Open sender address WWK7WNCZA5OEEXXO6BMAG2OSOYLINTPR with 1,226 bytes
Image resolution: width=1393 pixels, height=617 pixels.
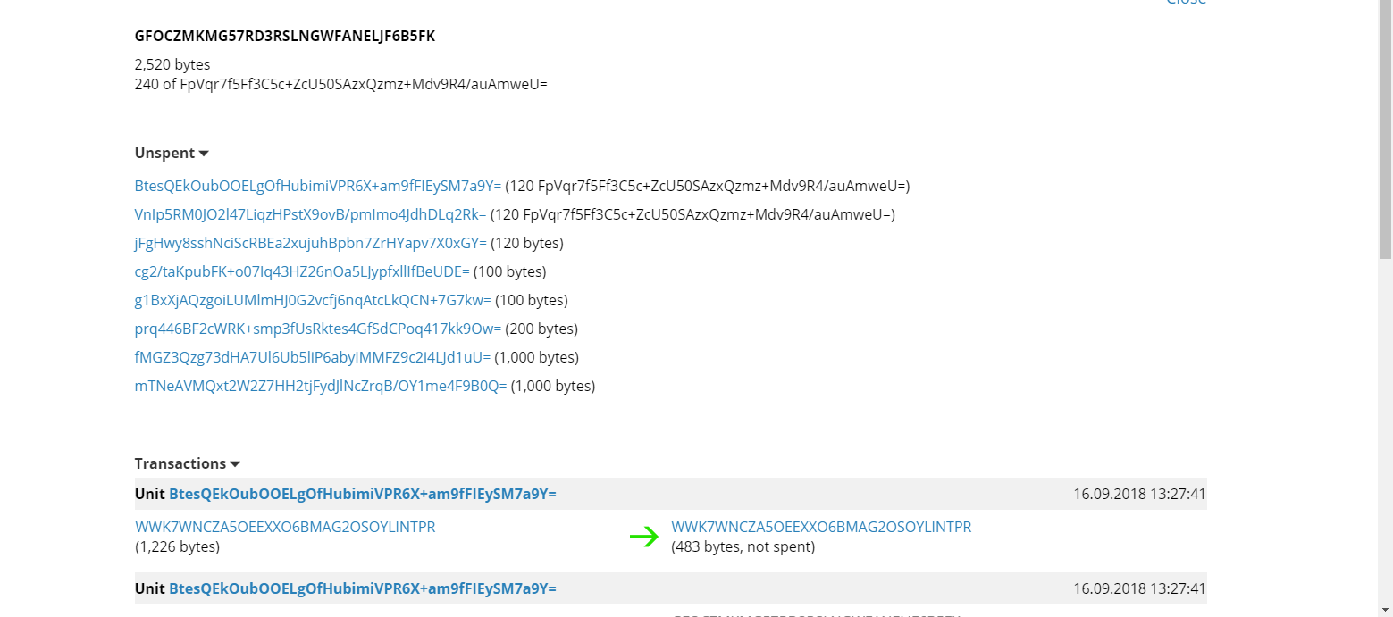(x=285, y=527)
